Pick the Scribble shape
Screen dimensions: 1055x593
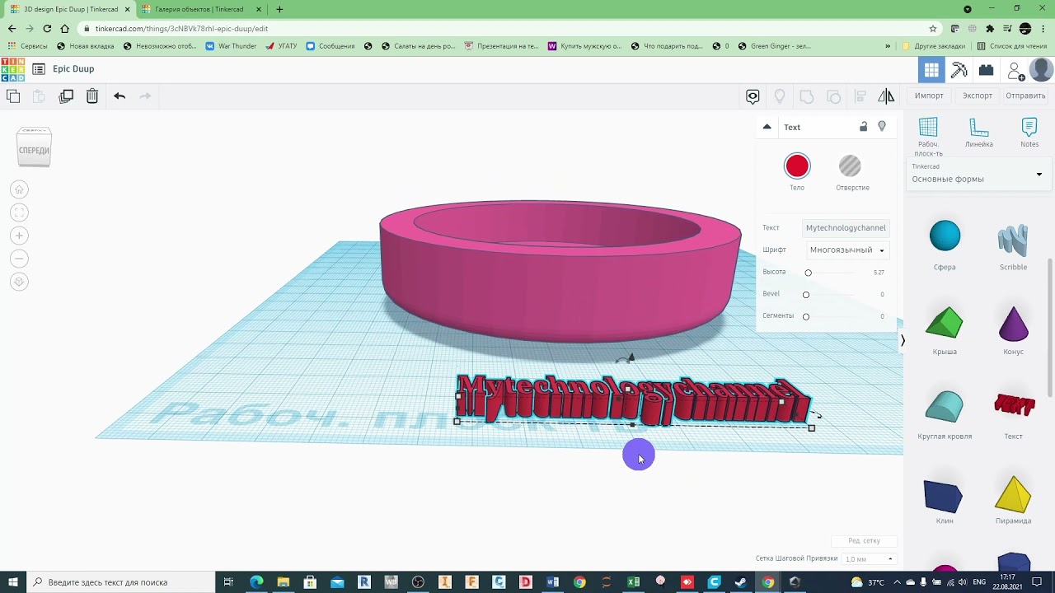tap(1013, 245)
